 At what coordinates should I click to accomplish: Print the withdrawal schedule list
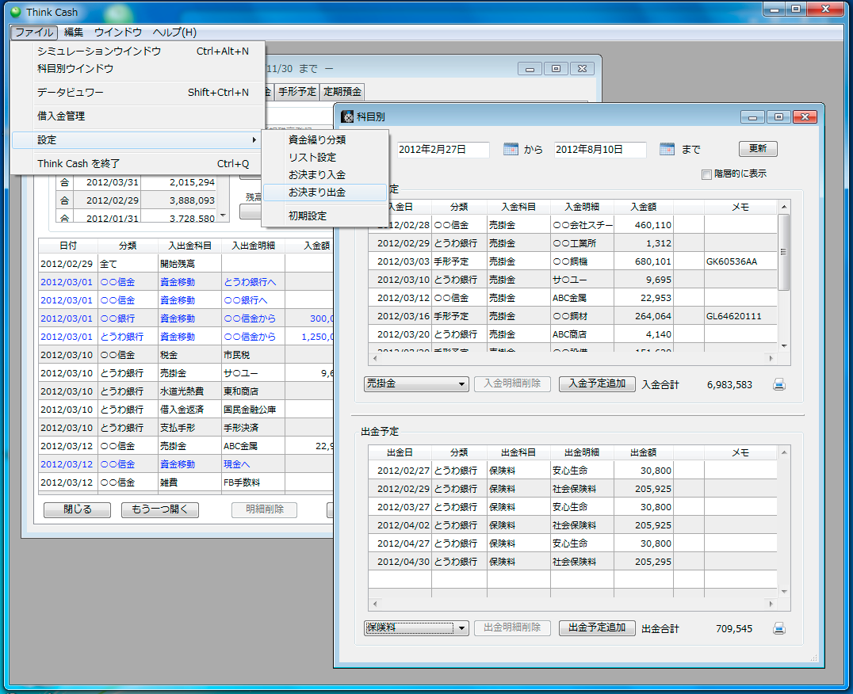(x=779, y=628)
